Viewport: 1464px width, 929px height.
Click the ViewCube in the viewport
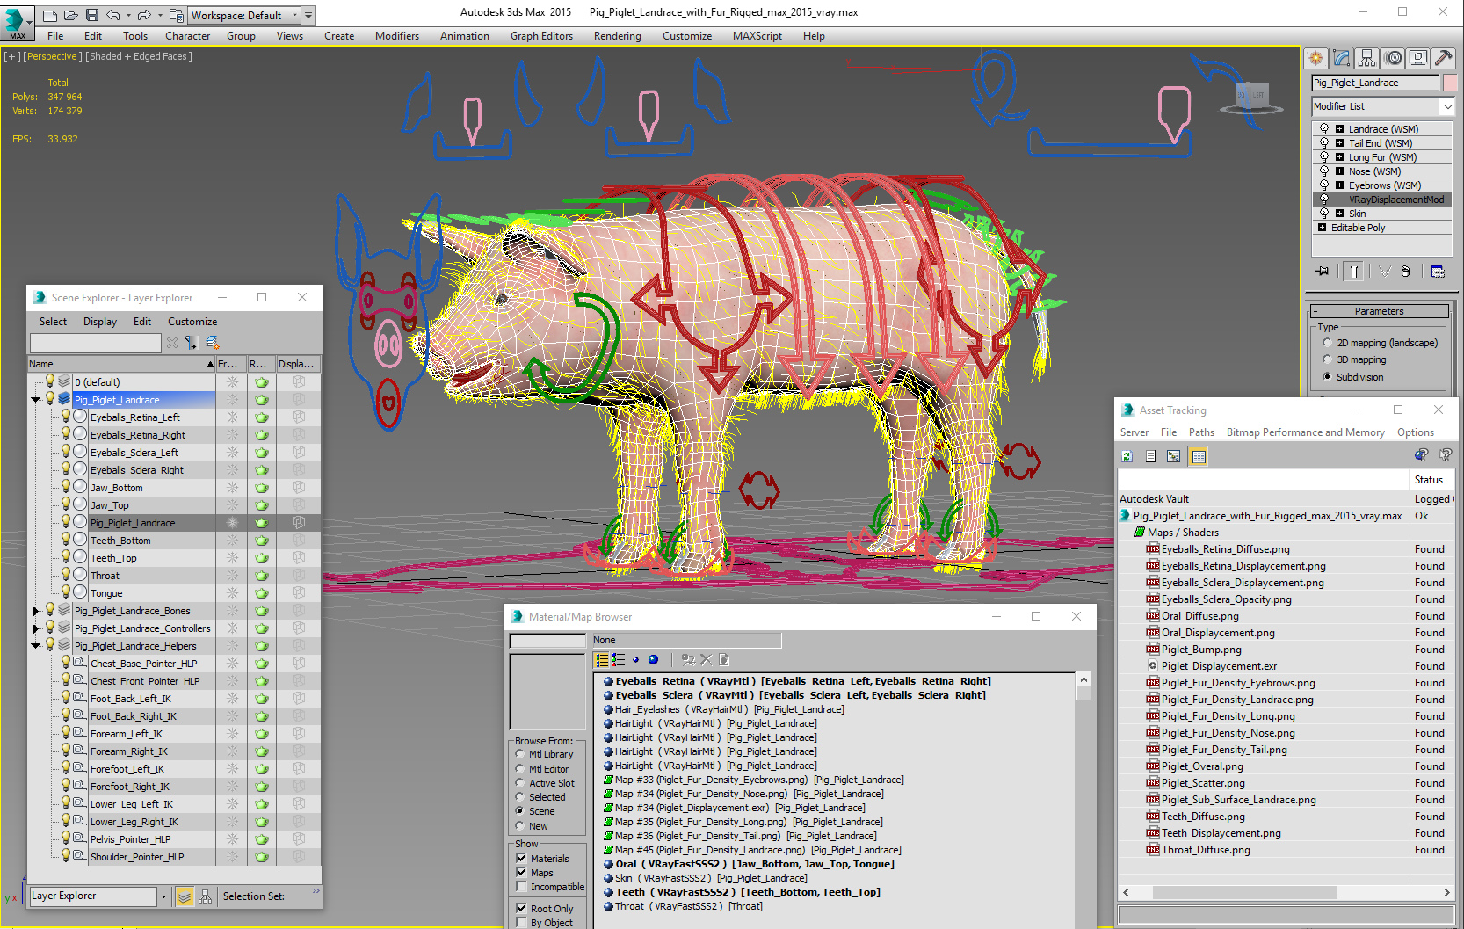[1250, 98]
